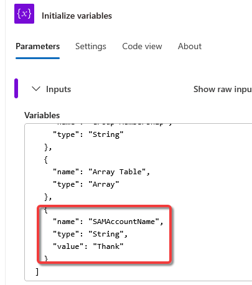Open the Code view tab

[142, 46]
